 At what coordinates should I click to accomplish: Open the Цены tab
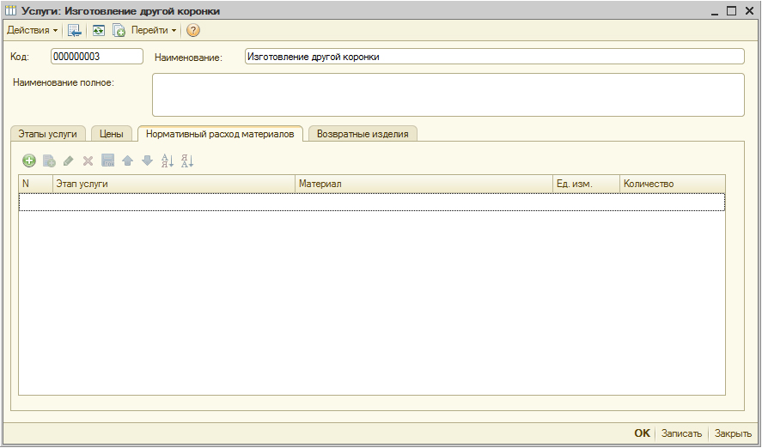coord(112,134)
